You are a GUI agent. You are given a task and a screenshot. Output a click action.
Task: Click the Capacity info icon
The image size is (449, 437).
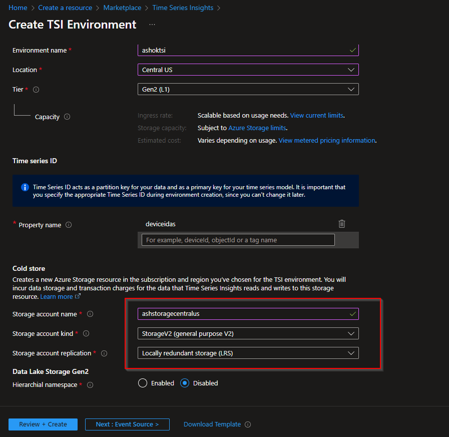coord(67,117)
